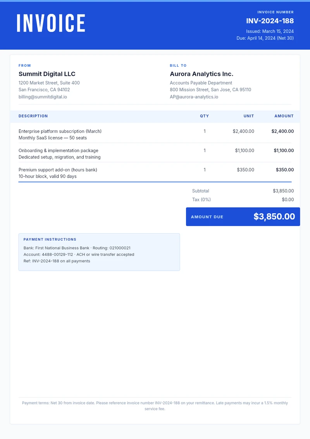Click the bold $2,400.00 amount

pyautogui.click(x=282, y=131)
